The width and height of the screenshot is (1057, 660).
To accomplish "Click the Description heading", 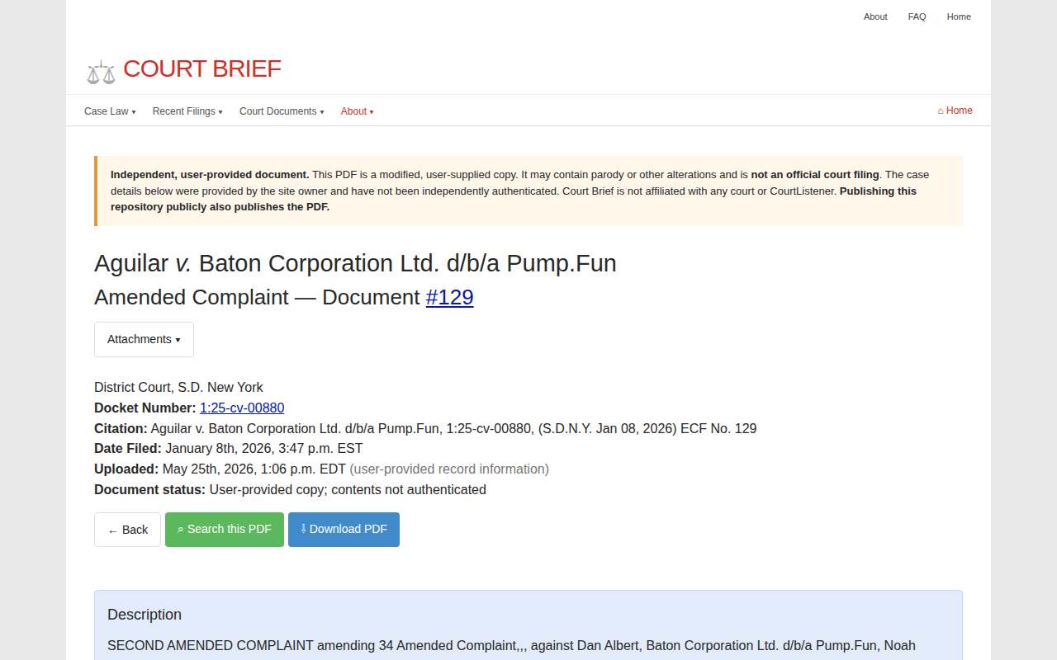I will coord(145,615).
